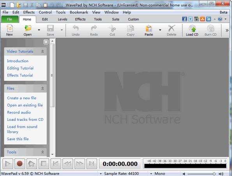Switch to the Levels ribbon tab

click(x=62, y=19)
